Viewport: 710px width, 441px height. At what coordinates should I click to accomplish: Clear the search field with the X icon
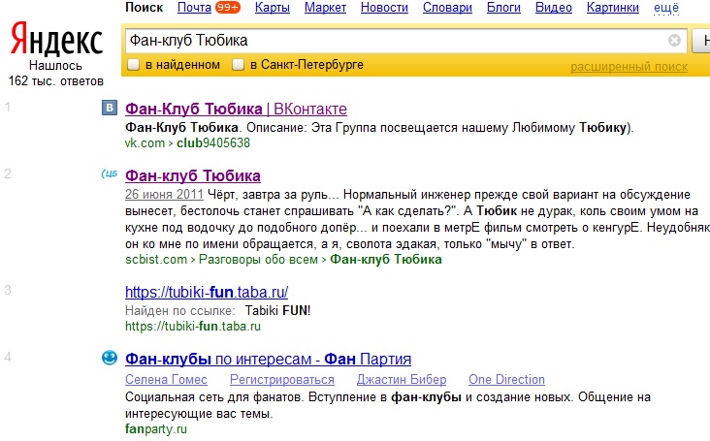pos(674,41)
